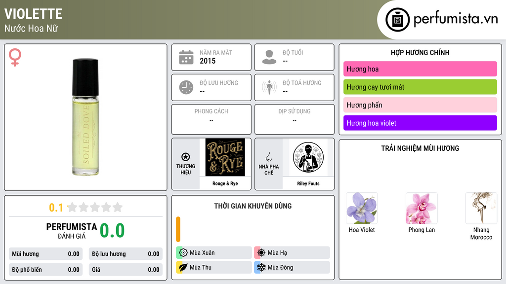Click the Nước Hoa Nữ subtitle
Screen dimensions: 506x284
coord(31,28)
